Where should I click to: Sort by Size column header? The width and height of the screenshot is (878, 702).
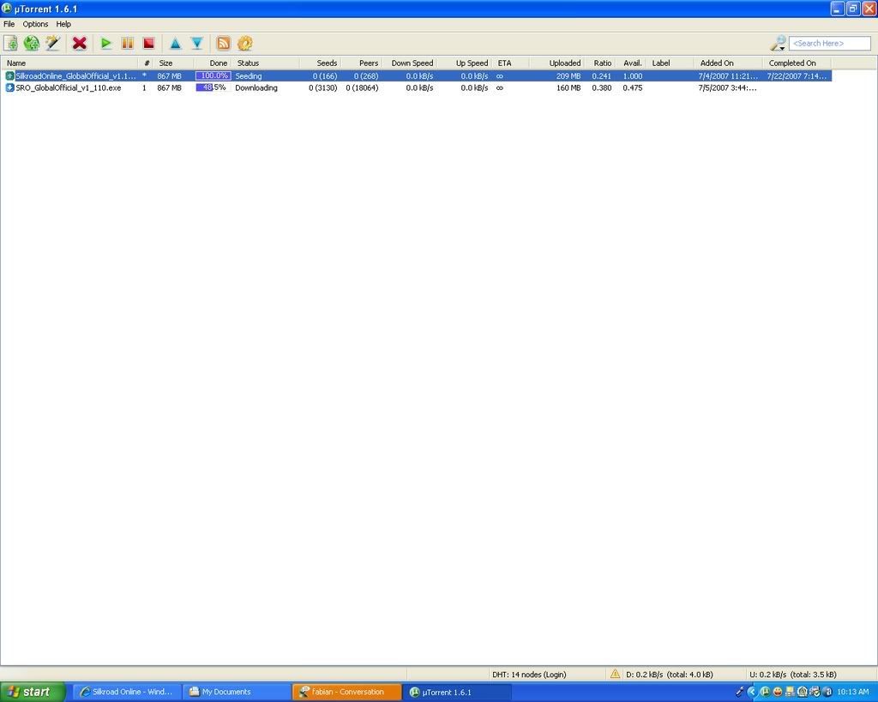(x=173, y=63)
